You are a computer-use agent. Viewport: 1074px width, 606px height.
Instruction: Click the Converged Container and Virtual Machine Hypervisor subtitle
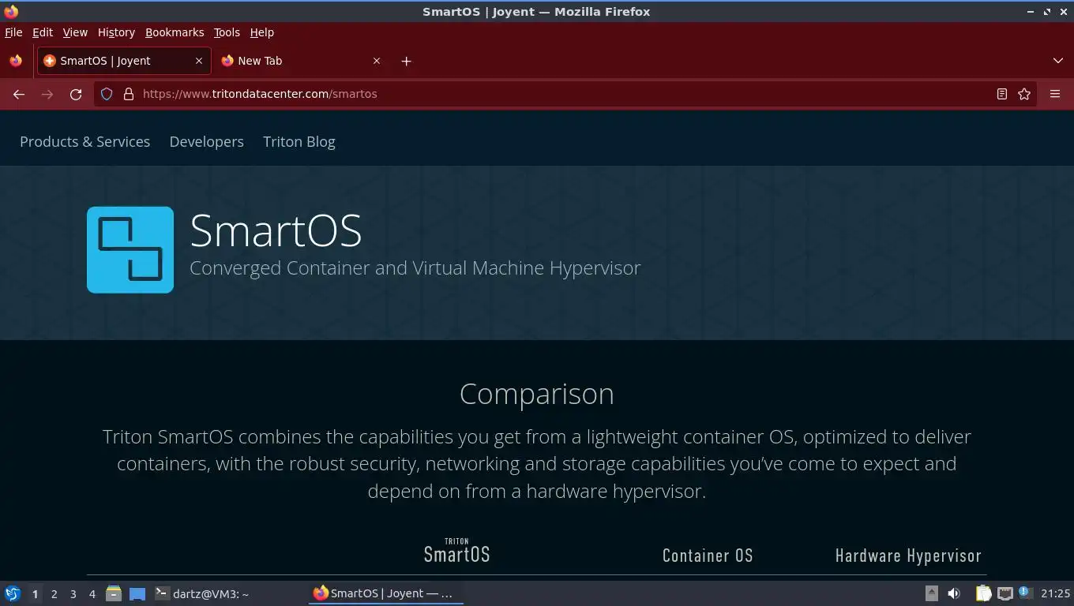415,268
